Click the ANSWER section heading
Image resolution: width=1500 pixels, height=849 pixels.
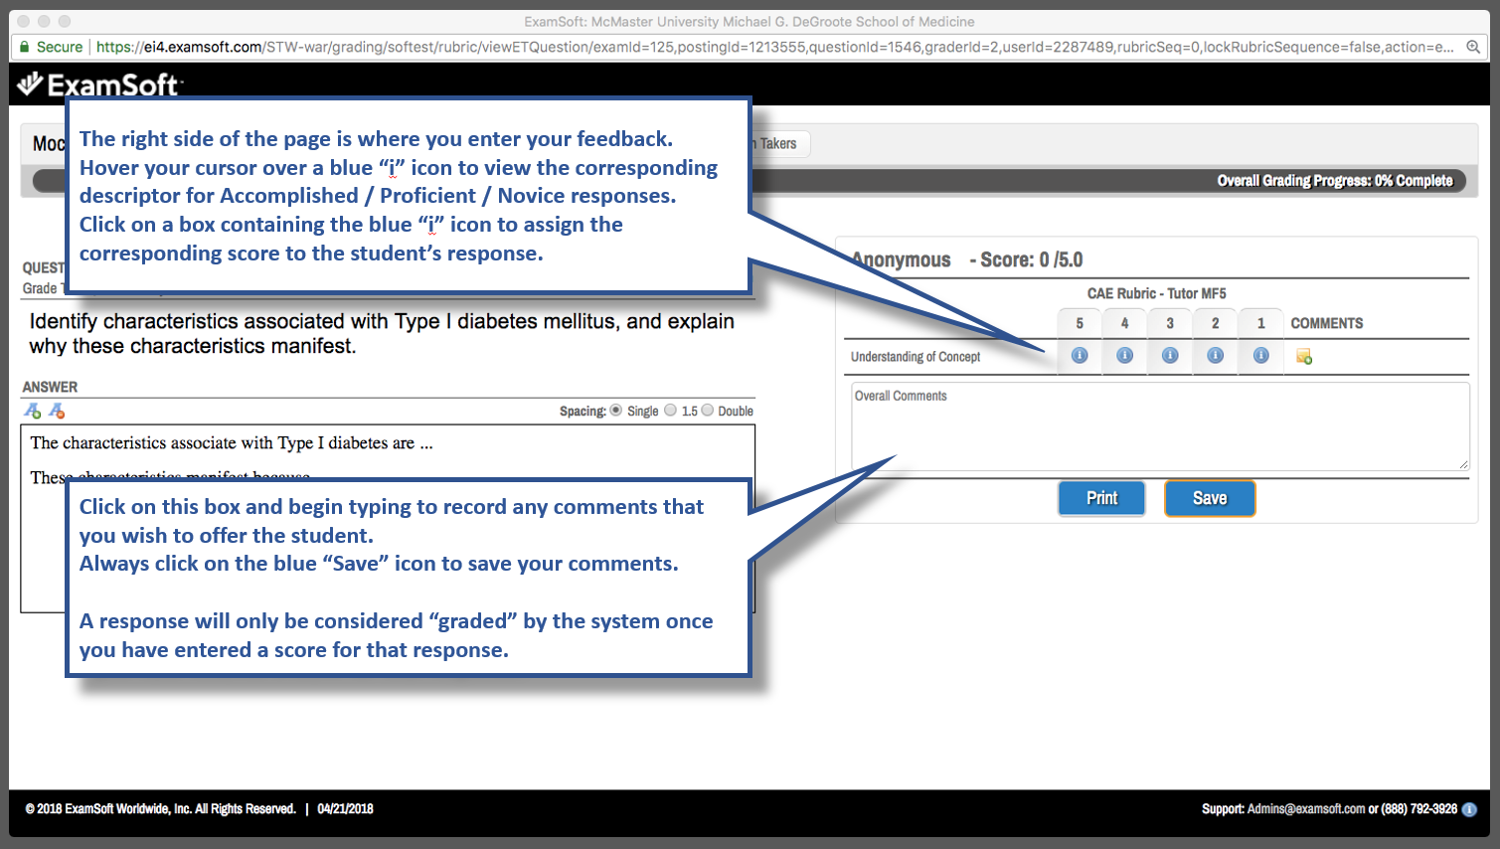[x=50, y=387]
